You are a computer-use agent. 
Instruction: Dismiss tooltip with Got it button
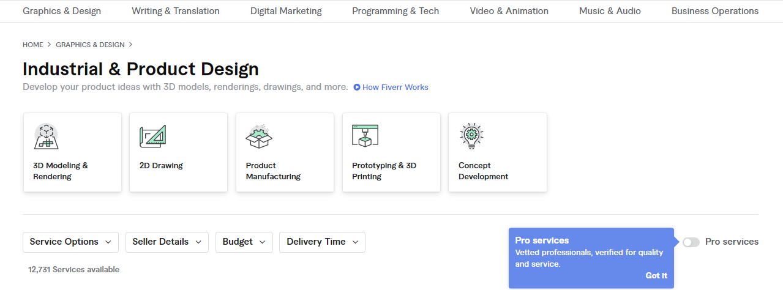tap(656, 276)
